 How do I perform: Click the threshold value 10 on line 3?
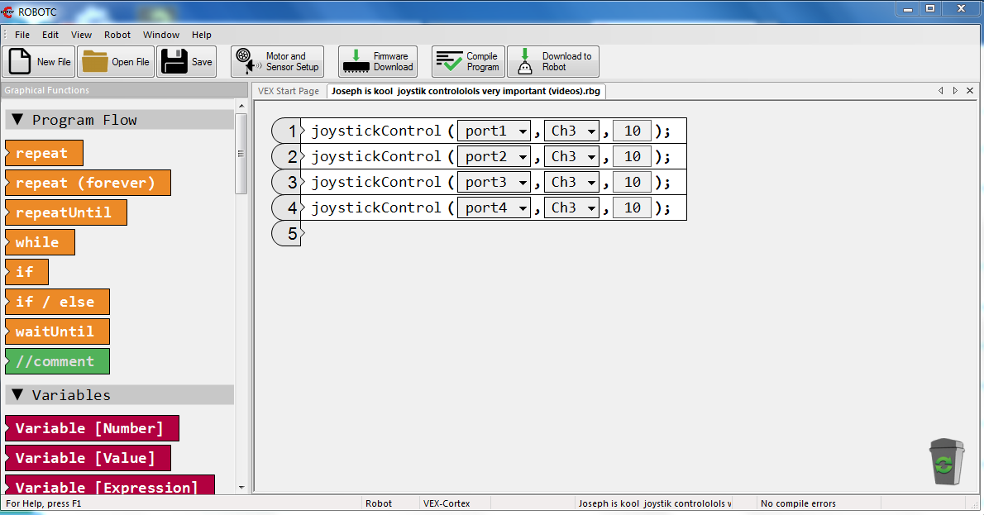coord(632,183)
